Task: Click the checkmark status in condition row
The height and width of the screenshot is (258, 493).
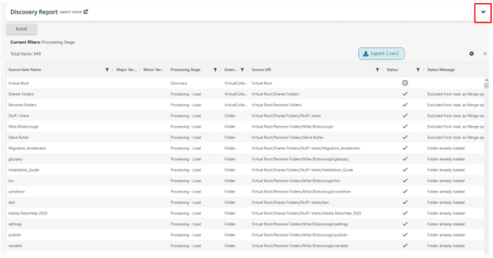Action: click(405, 192)
